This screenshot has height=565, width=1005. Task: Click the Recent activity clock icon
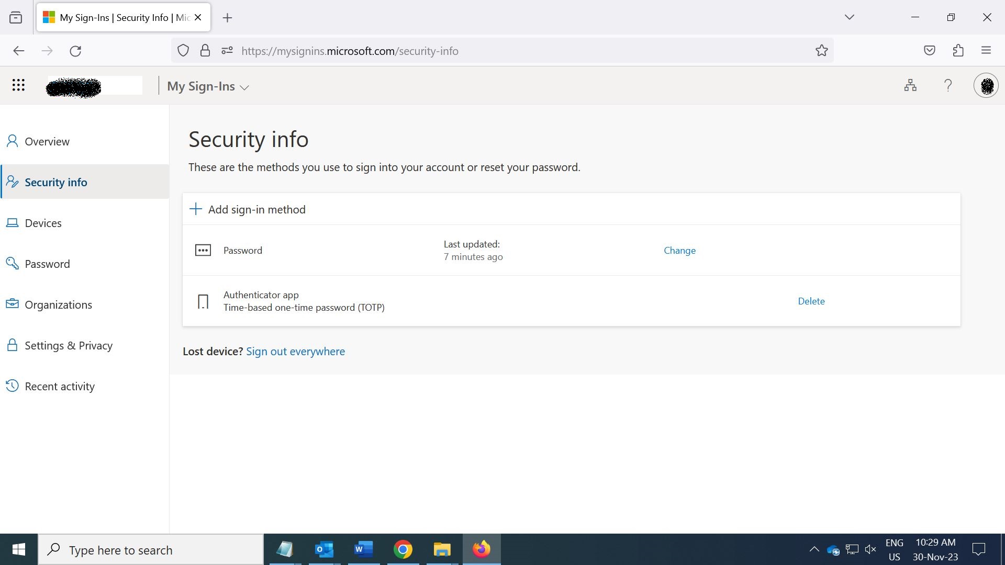coord(13,386)
